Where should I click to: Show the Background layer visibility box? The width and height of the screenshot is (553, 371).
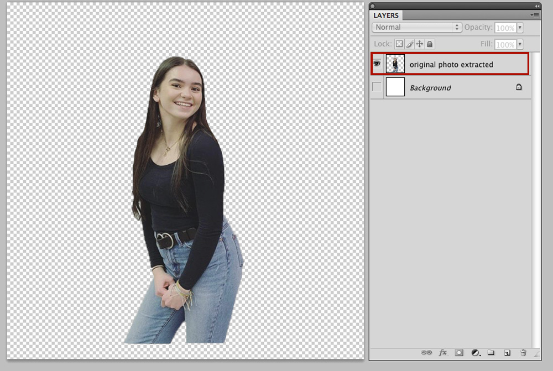tap(377, 87)
